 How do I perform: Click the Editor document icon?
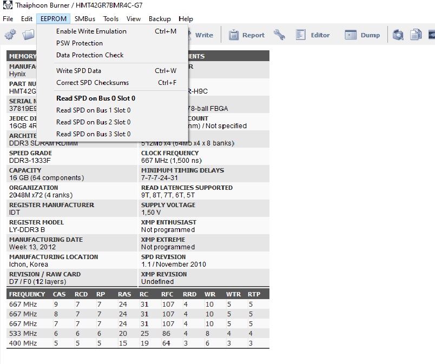(x=300, y=35)
